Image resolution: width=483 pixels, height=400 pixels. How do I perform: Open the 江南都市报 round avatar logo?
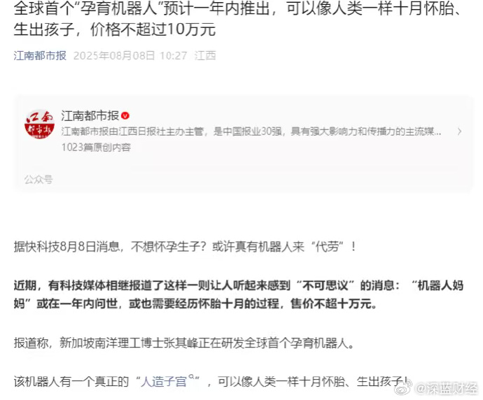(39, 124)
